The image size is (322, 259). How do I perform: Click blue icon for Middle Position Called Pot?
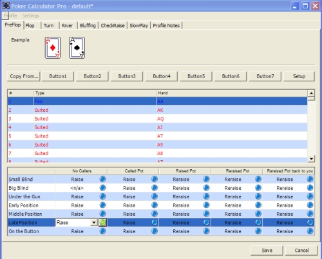(x=155, y=214)
